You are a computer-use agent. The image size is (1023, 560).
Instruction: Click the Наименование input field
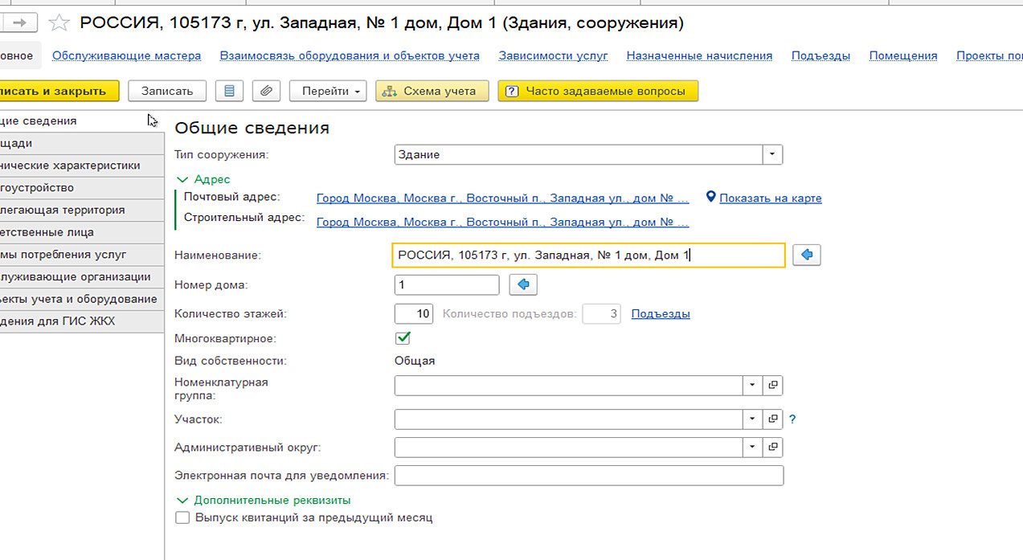589,255
